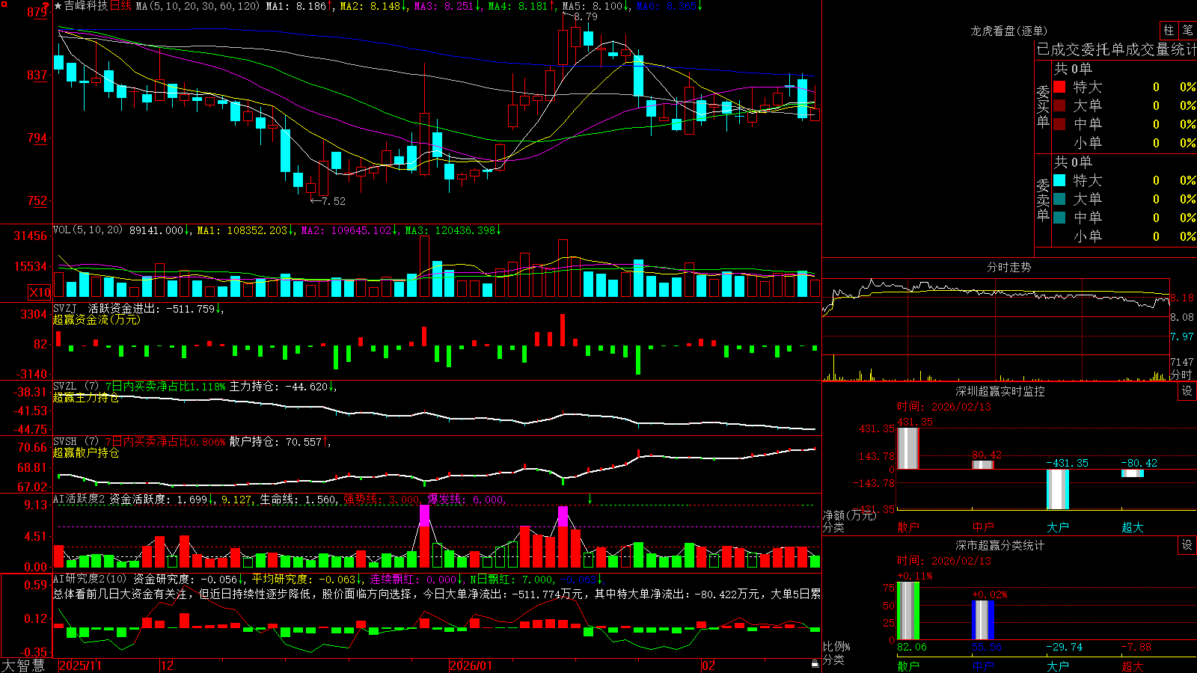Image resolution: width=1197 pixels, height=673 pixels.
Task: Click the 879 price axis label
Action: [x=37, y=12]
